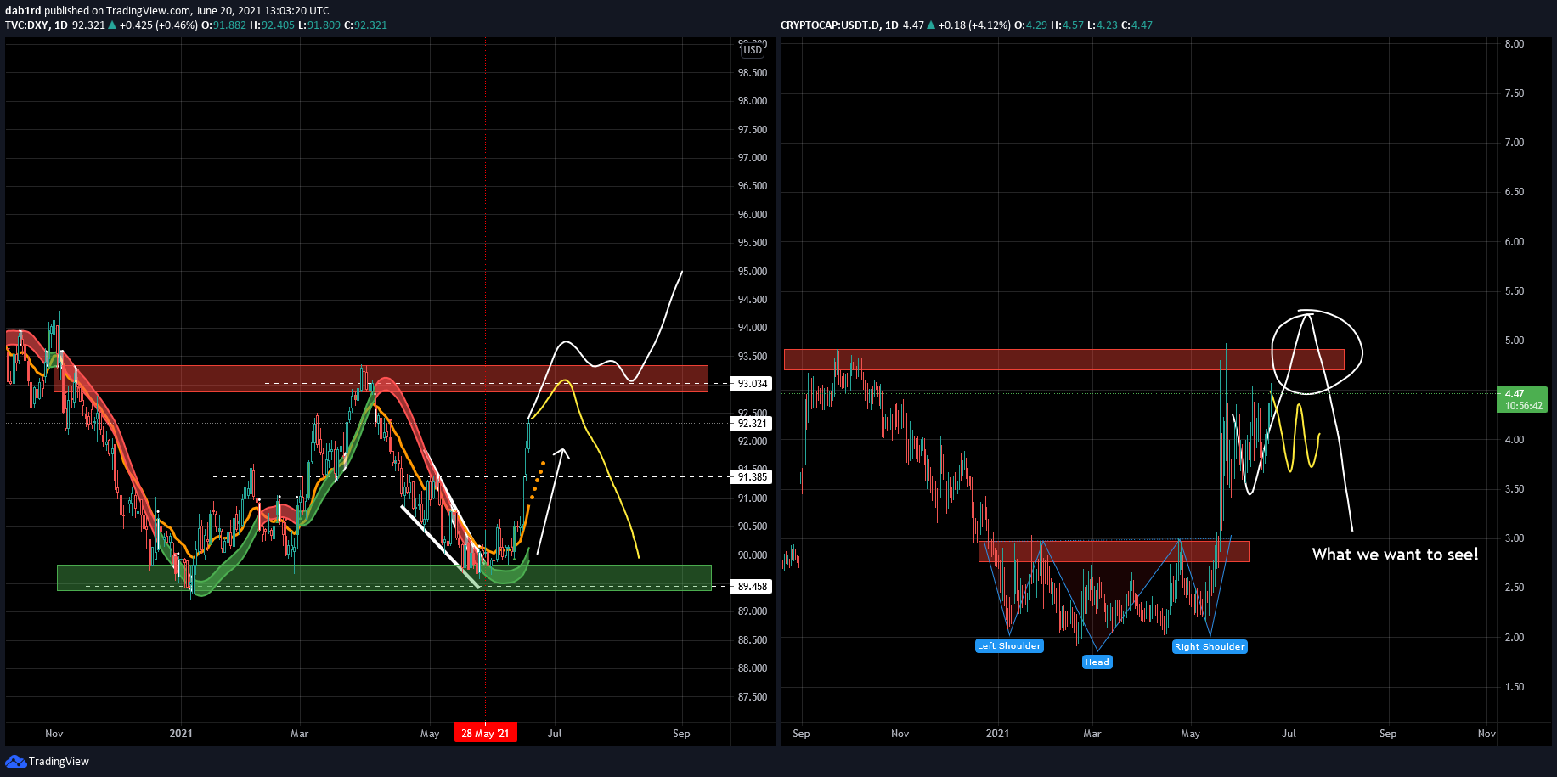Click the dab1rd author name
The height and width of the screenshot is (777, 1557).
[x=23, y=11]
